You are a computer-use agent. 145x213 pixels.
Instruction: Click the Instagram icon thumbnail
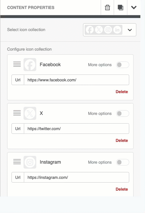(x=30, y=162)
